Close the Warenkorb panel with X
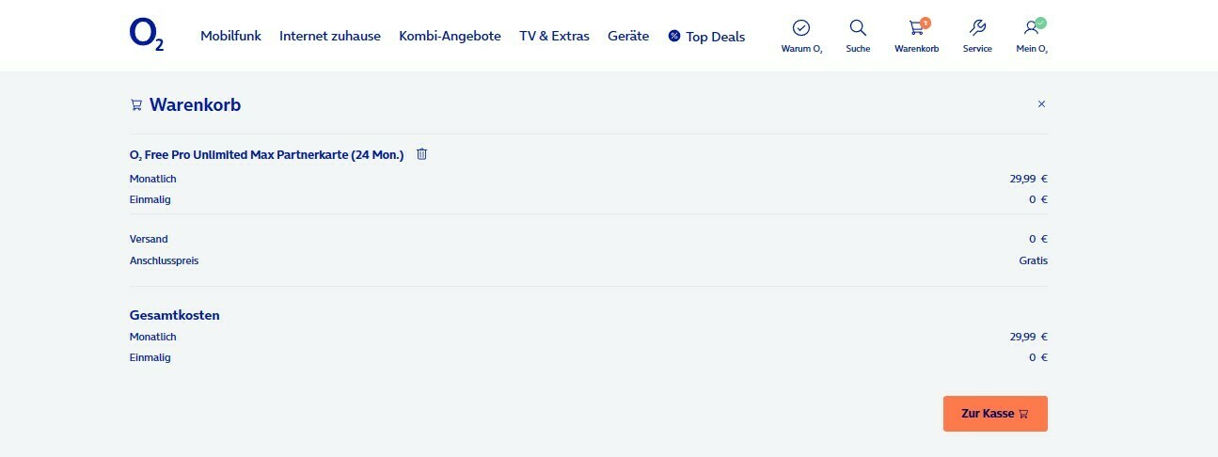1218x457 pixels. [x=1041, y=104]
